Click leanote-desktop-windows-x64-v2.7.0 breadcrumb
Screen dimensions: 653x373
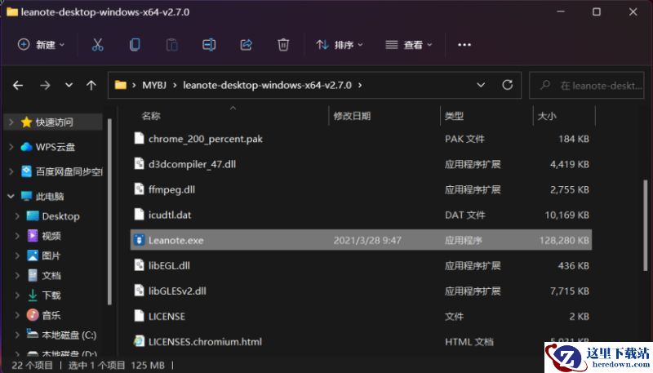pyautogui.click(x=268, y=86)
